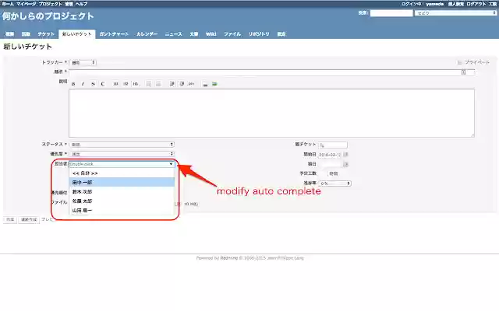Open the priority dropdown below status

(122, 154)
